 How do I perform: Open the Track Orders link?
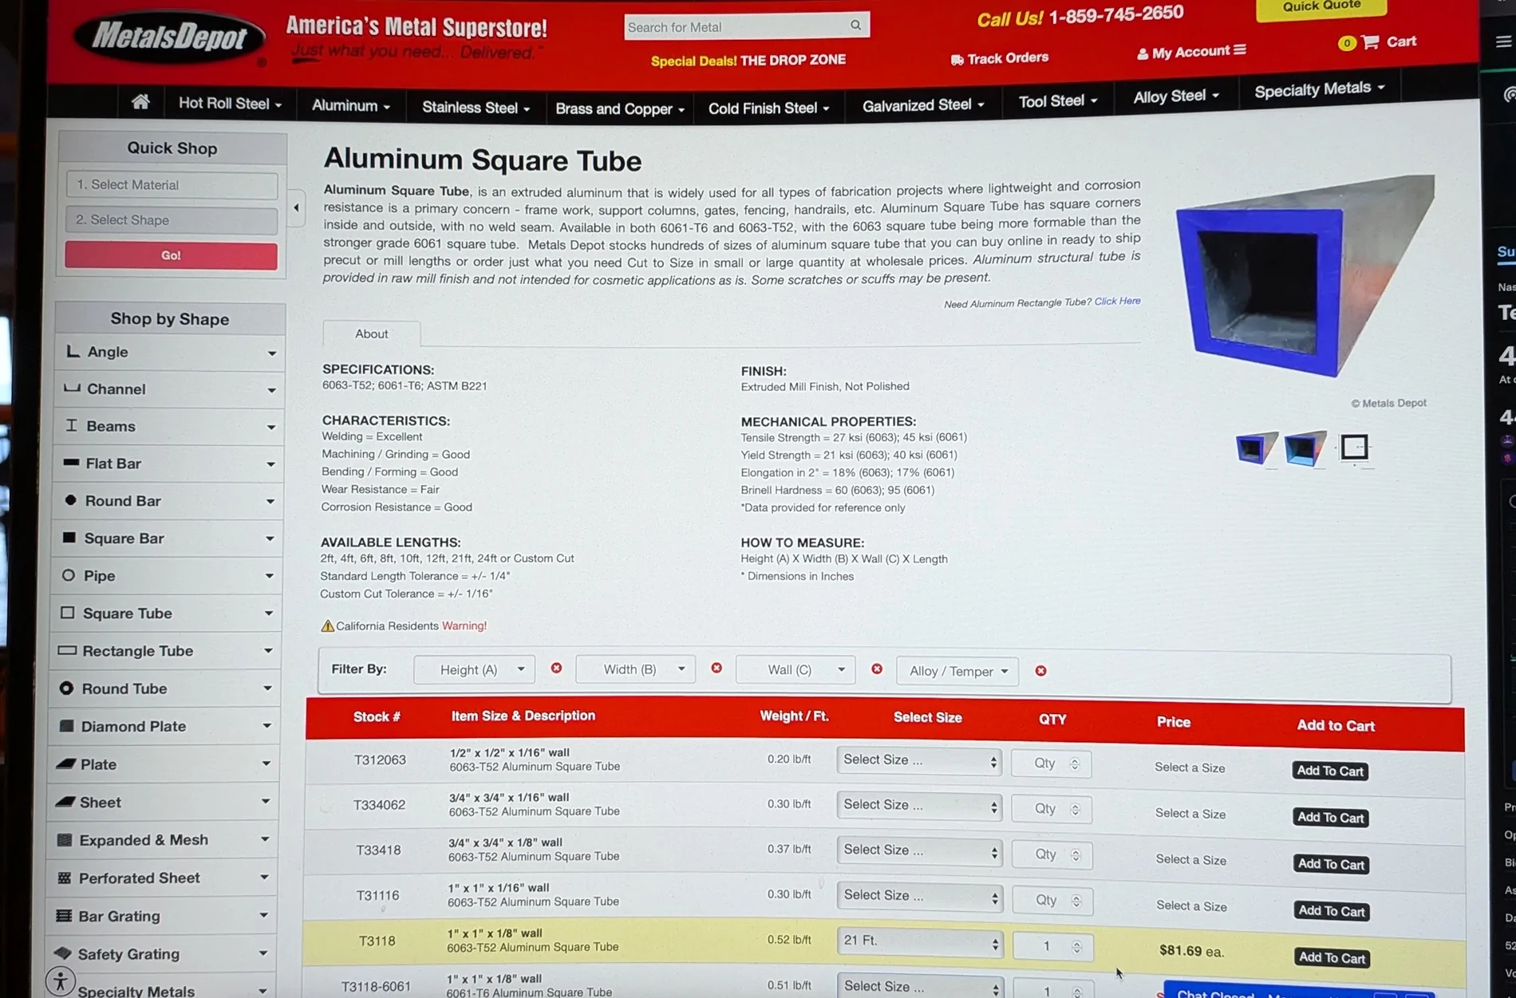[x=1000, y=58]
